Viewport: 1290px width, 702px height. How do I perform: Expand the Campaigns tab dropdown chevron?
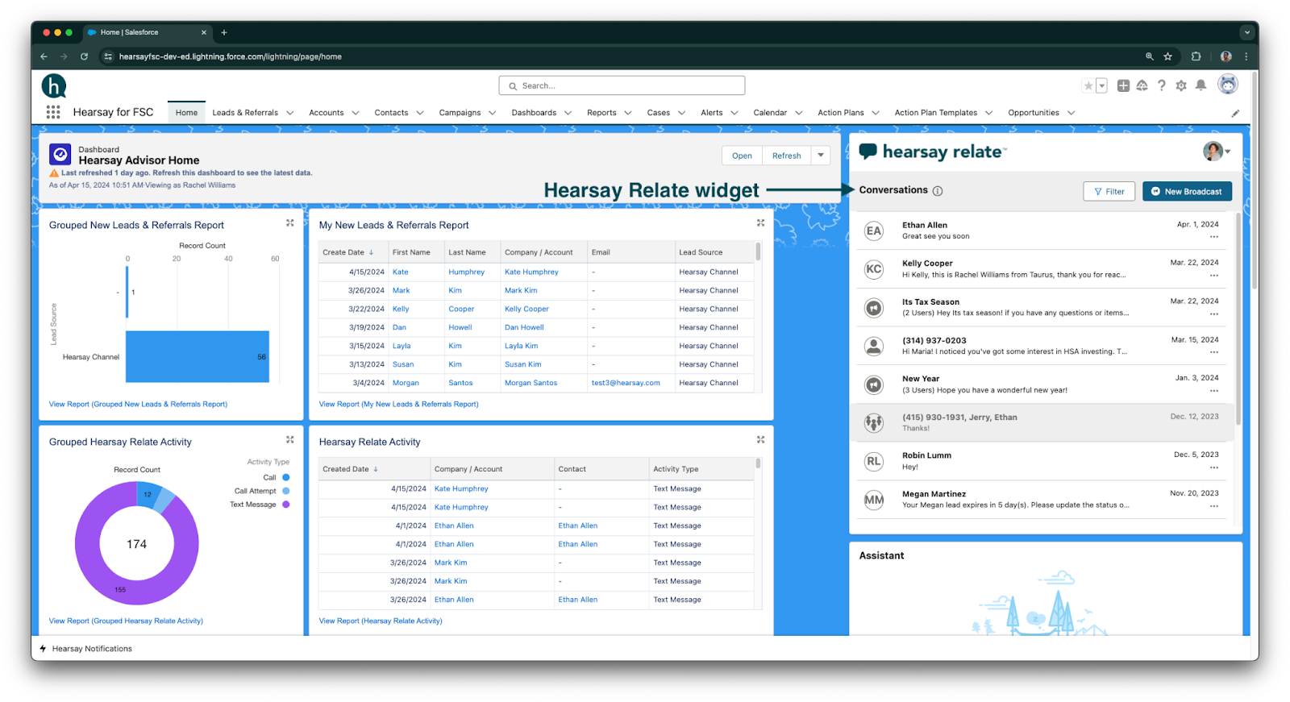click(493, 113)
